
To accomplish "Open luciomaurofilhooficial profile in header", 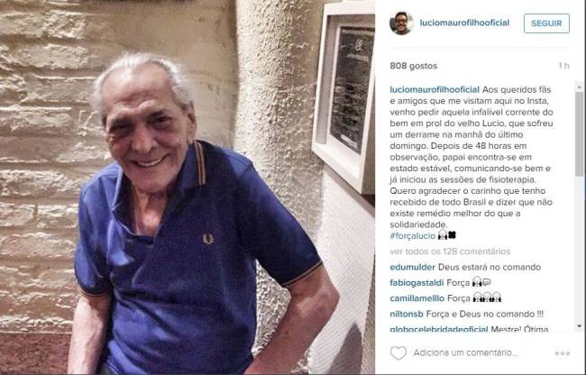I will coord(464,23).
